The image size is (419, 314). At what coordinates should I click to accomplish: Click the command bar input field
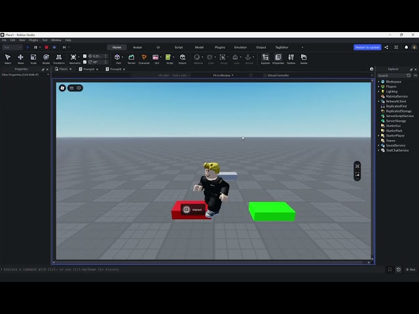pyautogui.click(x=194, y=270)
